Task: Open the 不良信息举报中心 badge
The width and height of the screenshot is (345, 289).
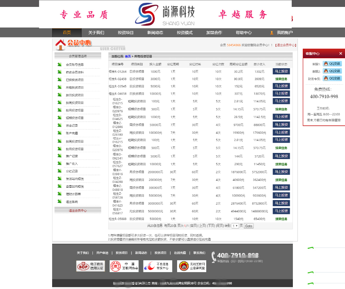Action: click(x=158, y=266)
